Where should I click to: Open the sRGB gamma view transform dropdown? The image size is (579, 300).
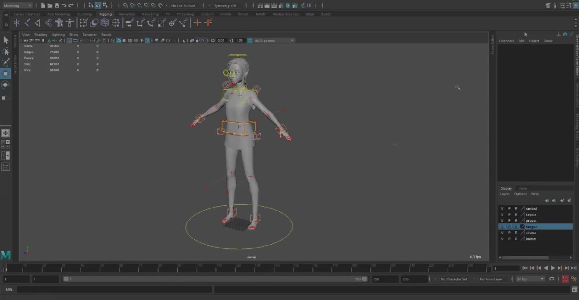pos(274,41)
